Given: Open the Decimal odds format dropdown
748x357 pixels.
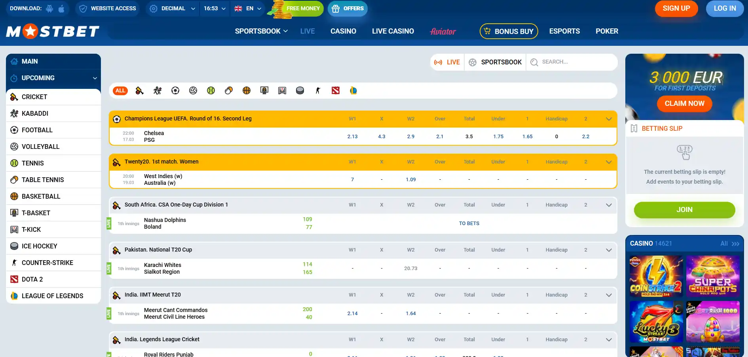Looking at the screenshot, I should [x=173, y=8].
